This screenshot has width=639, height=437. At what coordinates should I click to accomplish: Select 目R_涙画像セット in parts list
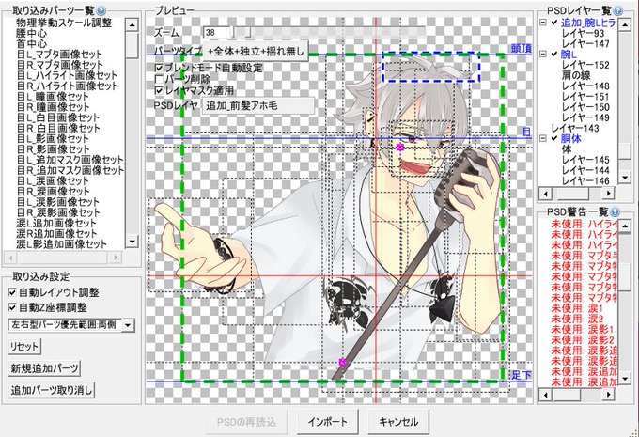coord(53,192)
